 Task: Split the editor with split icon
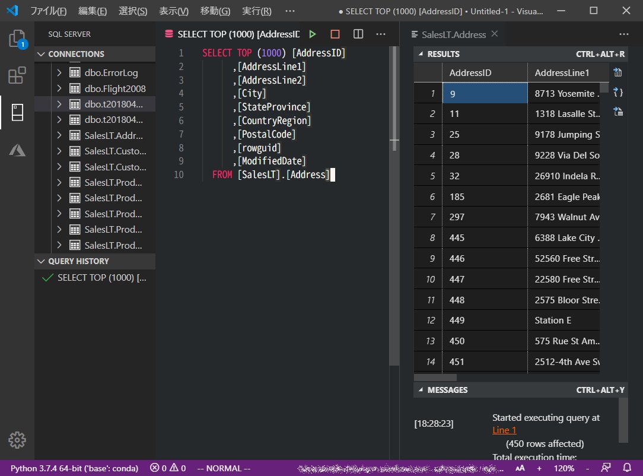358,34
